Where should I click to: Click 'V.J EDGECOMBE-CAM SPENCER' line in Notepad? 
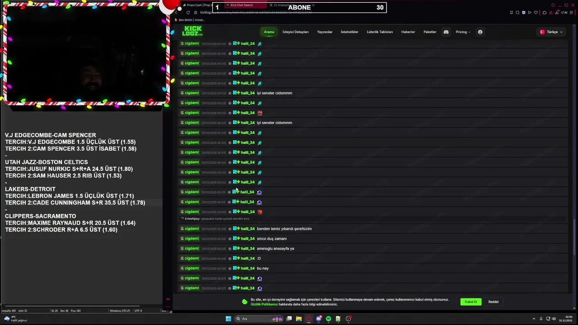[x=51, y=135]
